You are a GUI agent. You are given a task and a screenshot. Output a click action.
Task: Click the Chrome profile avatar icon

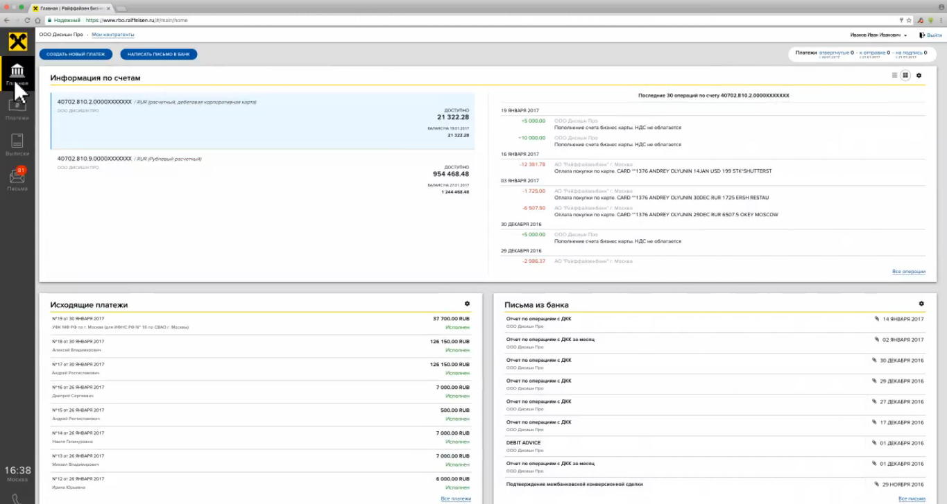pyautogui.click(x=941, y=7)
